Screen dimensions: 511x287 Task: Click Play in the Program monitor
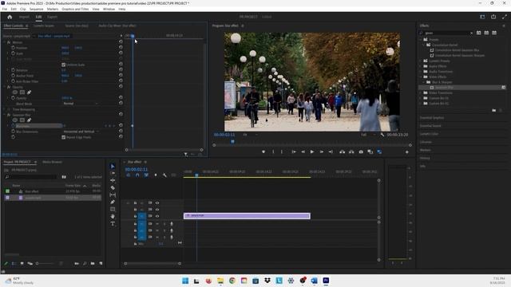coord(312,151)
